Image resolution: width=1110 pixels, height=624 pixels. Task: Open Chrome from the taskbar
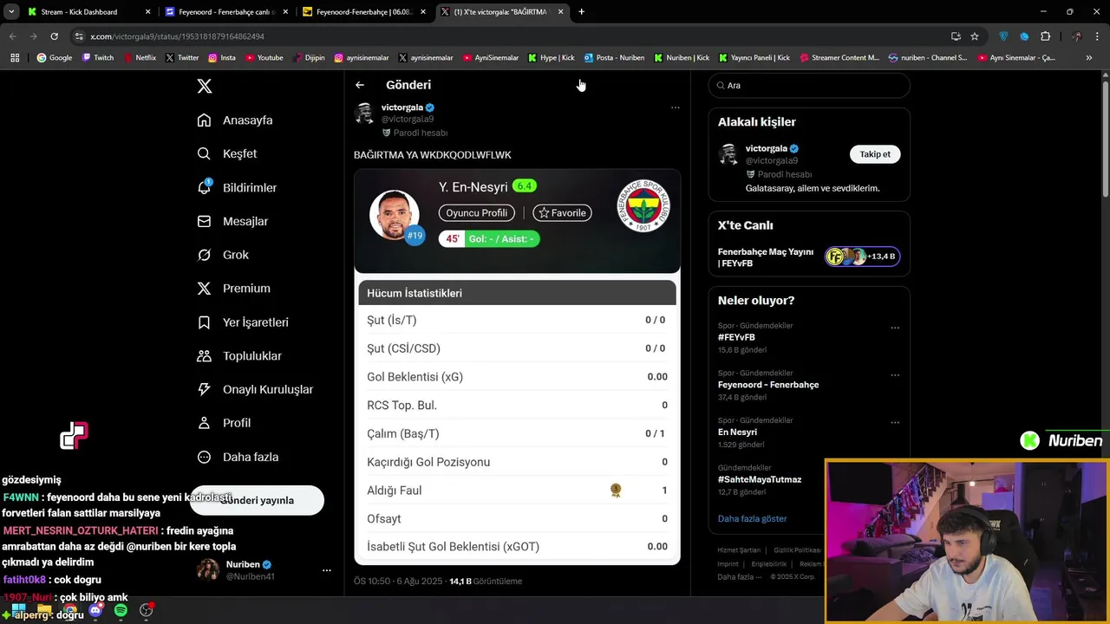tap(69, 610)
